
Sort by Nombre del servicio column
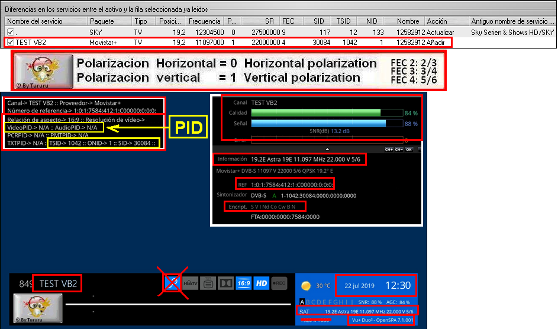point(46,21)
